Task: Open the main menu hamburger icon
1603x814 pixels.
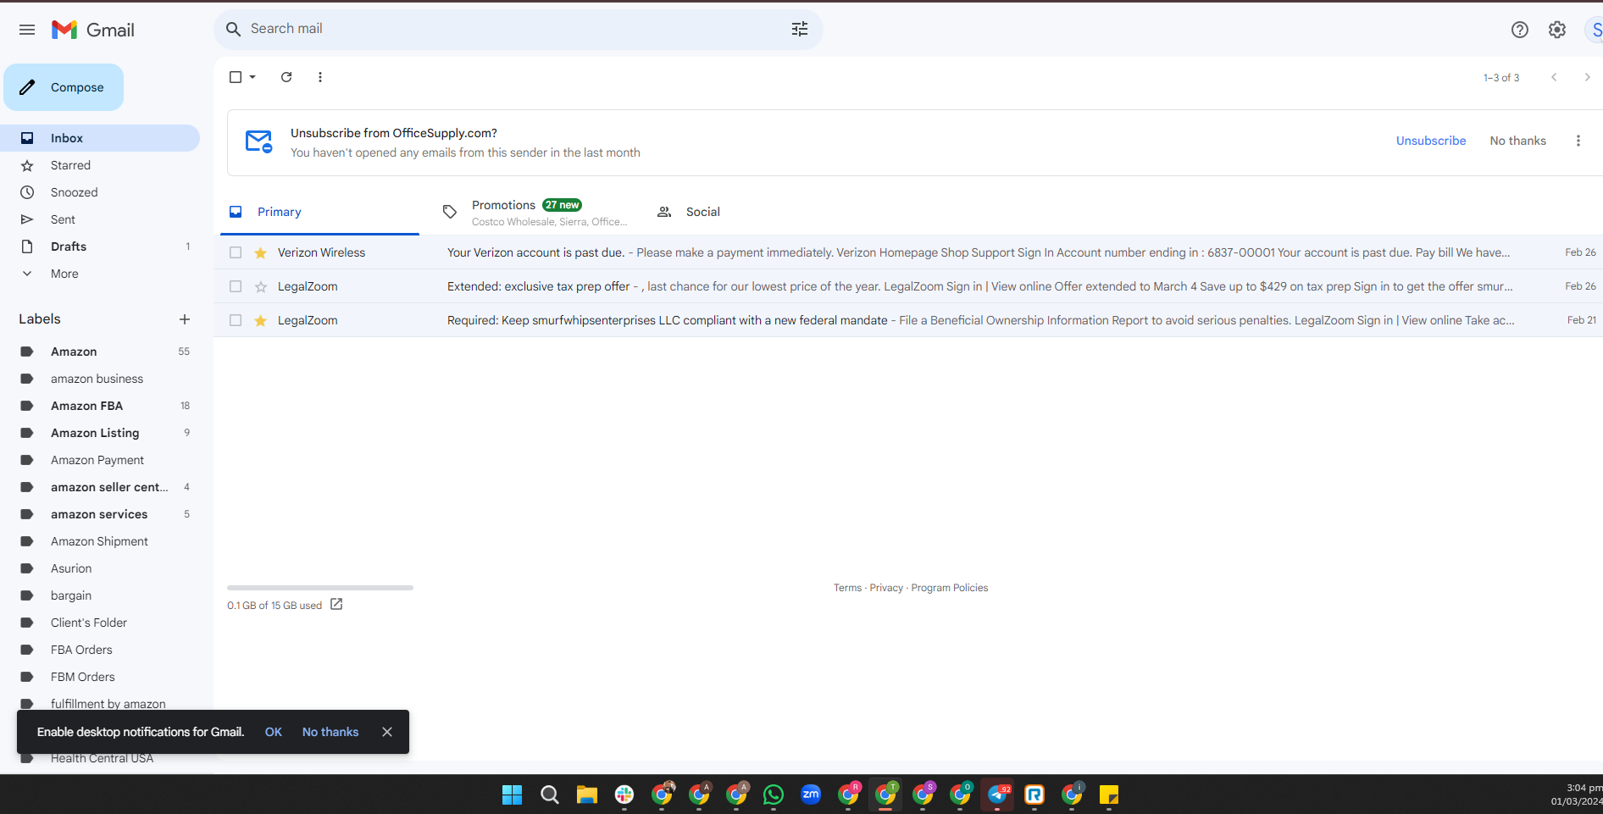Action: (x=27, y=30)
